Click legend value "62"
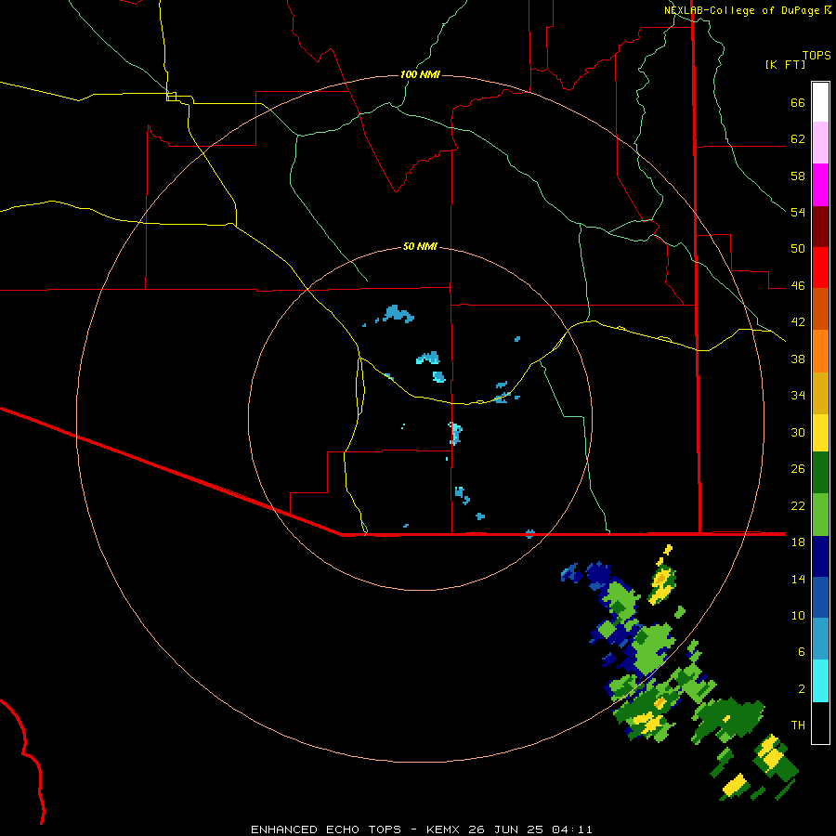 pyautogui.click(x=798, y=139)
